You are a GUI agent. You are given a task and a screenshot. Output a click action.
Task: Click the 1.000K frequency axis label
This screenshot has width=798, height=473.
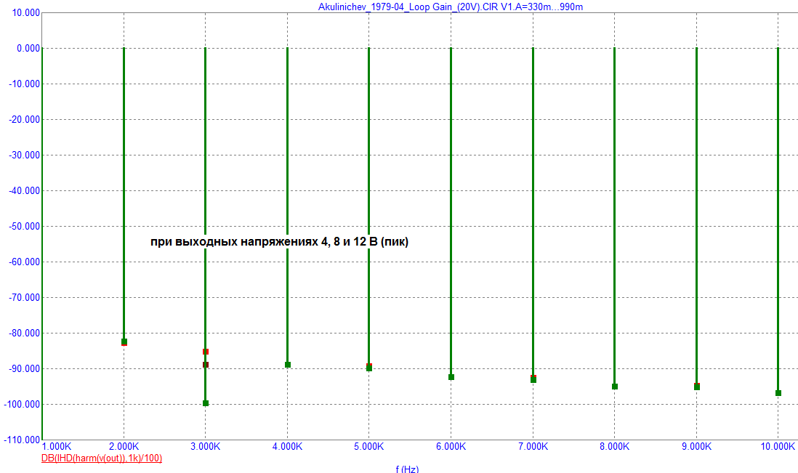pos(57,447)
